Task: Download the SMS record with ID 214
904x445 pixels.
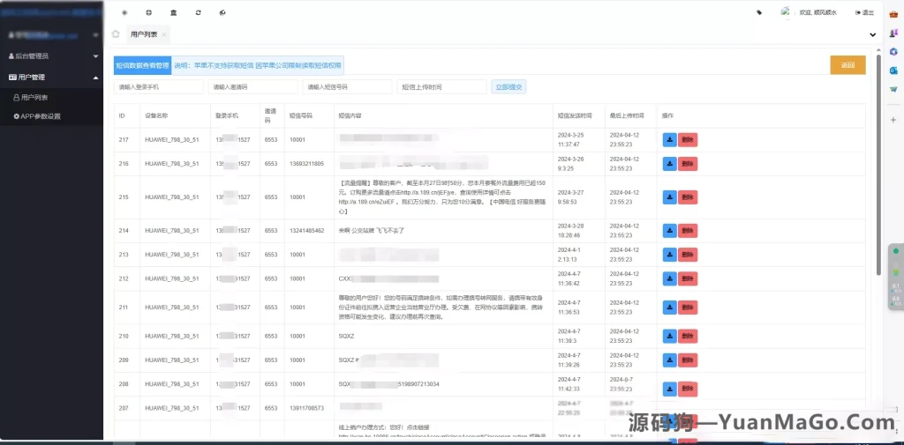Action: tap(669, 230)
